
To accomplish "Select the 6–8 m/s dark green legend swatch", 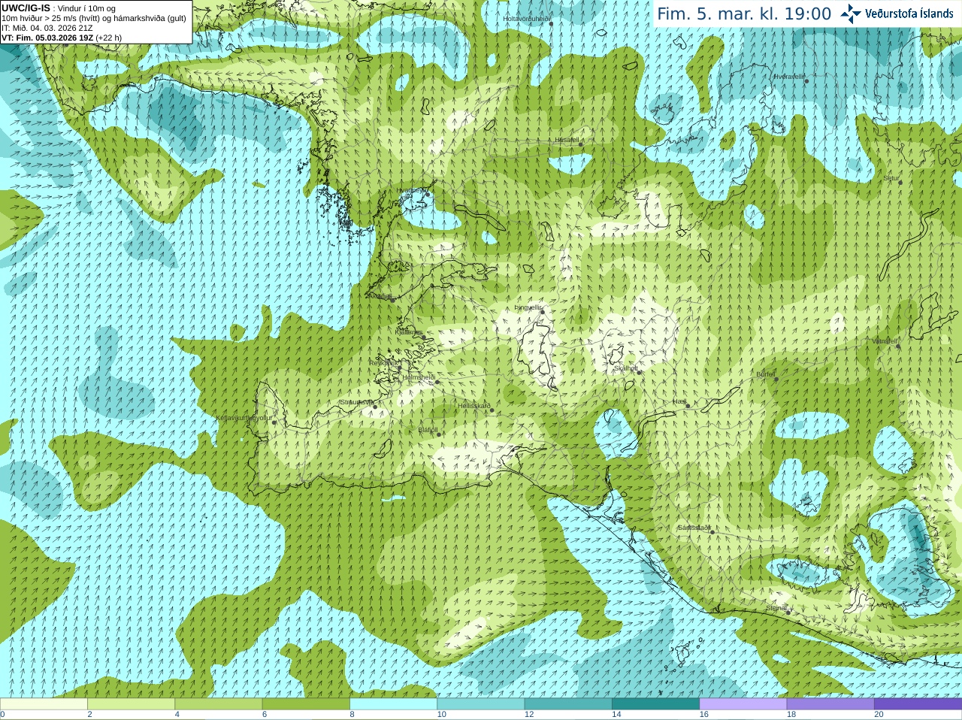I will [306, 704].
